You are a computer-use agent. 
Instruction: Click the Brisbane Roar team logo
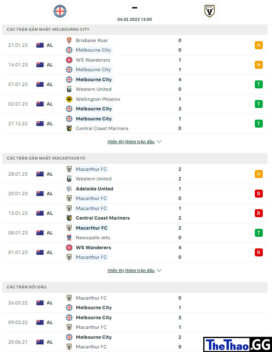(69, 40)
